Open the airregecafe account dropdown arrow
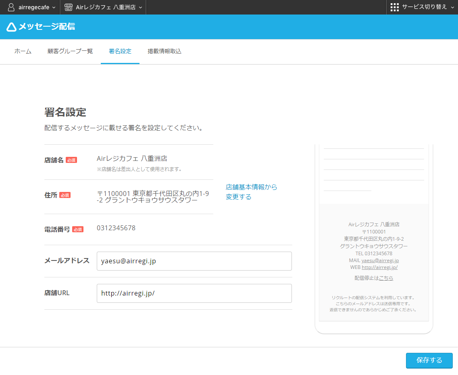458x375 pixels. pyautogui.click(x=54, y=8)
